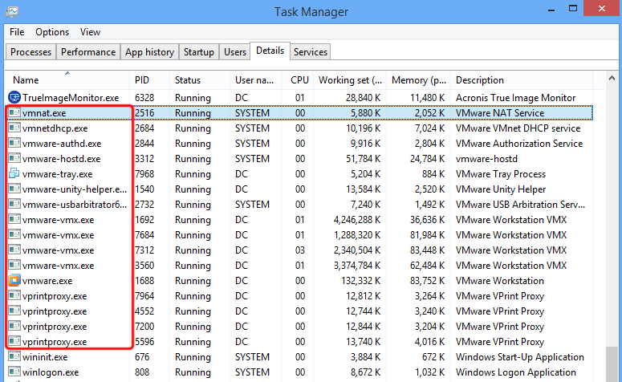Maximize the Task Manager window

(573, 8)
